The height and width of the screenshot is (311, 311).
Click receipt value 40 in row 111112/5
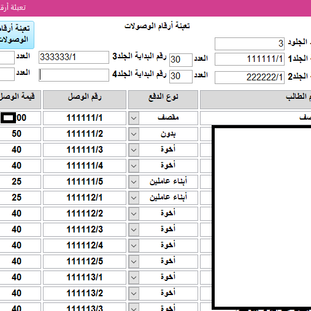coord(20,261)
